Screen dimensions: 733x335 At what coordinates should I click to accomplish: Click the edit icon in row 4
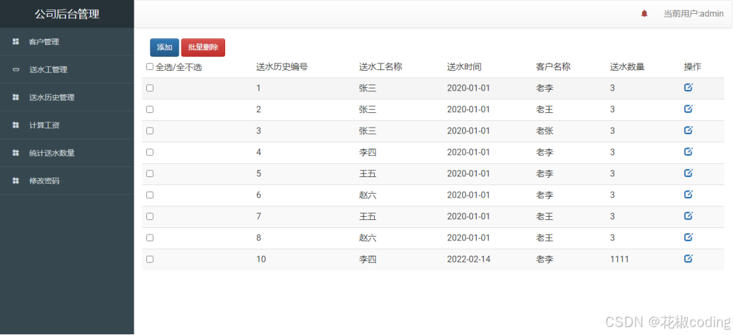[x=688, y=151]
